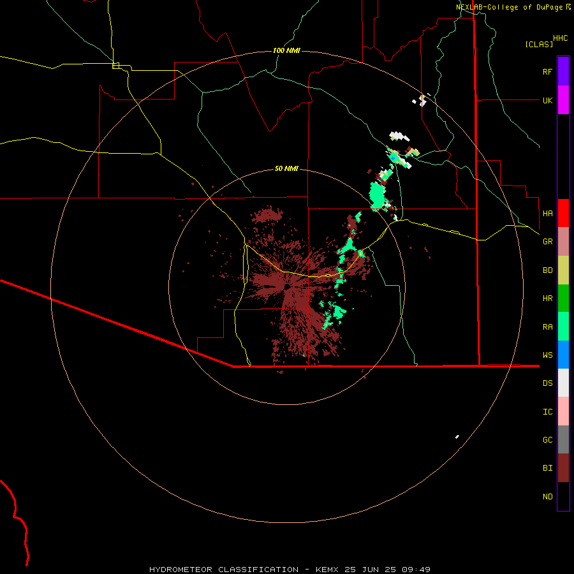Click the ND black legend swatch

point(563,496)
